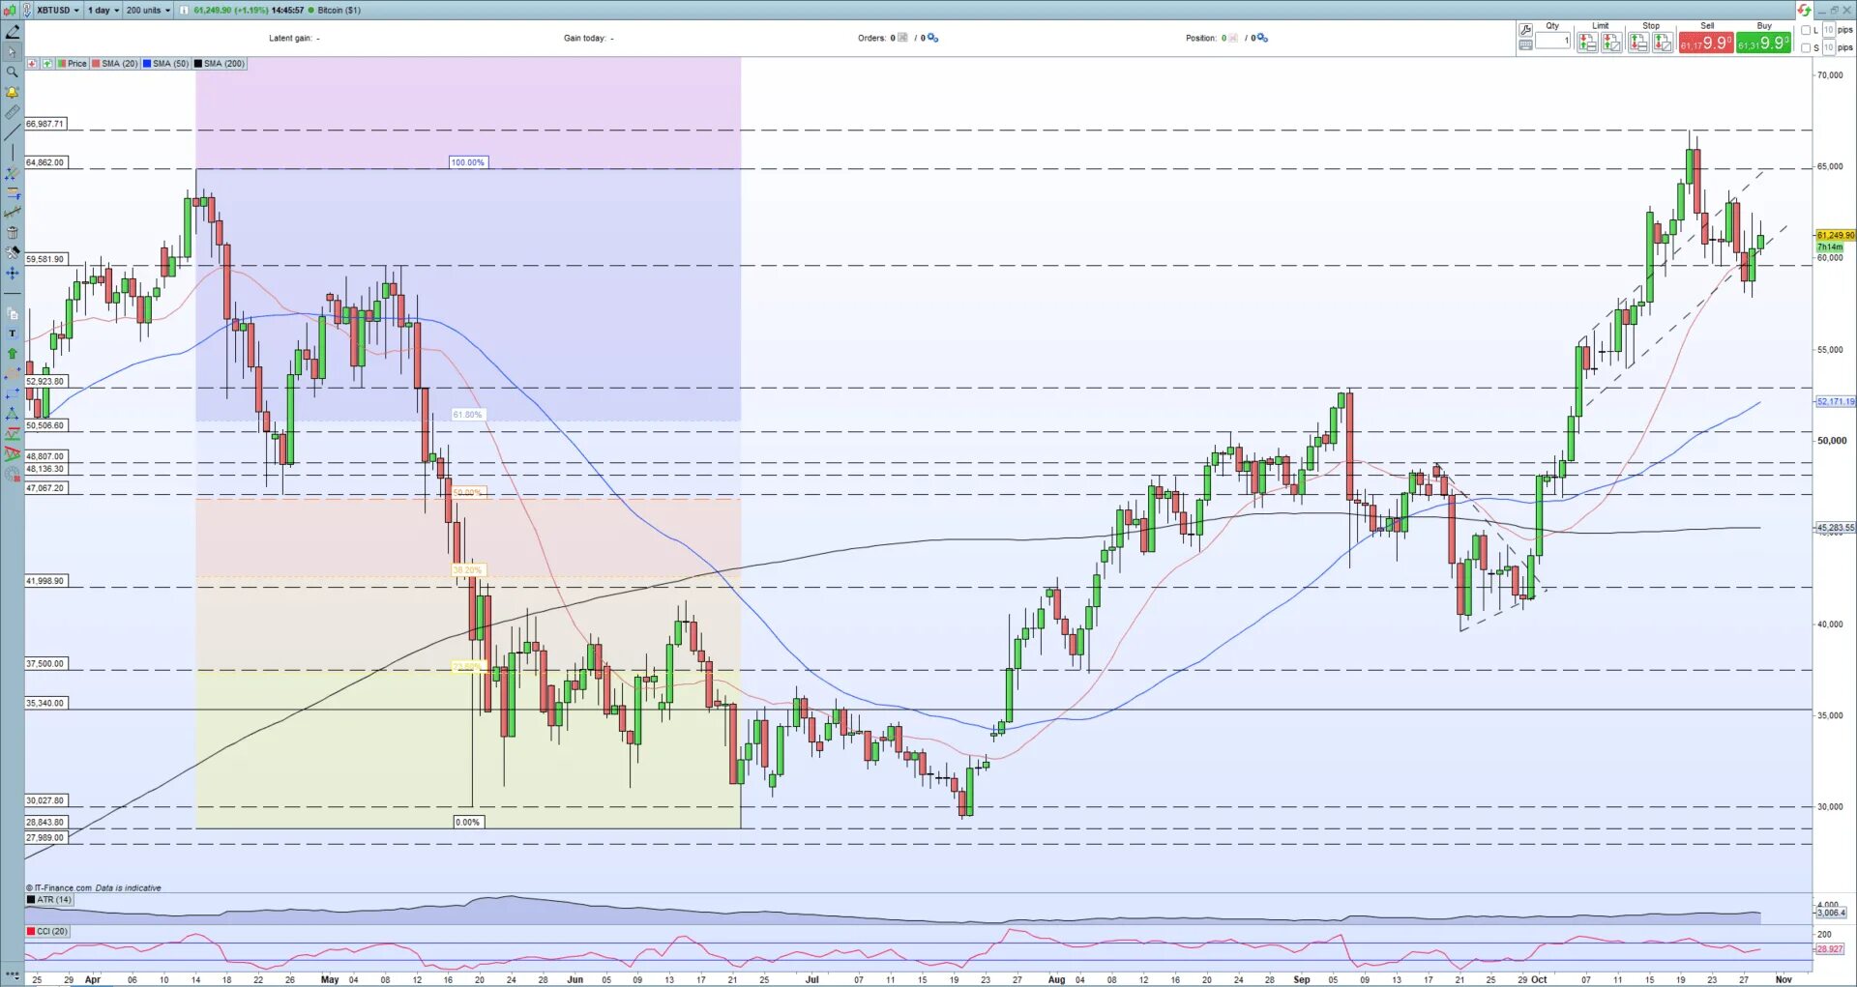Tick the S pips checkbox
Viewport: 1857px width, 987px height.
[x=1806, y=48]
